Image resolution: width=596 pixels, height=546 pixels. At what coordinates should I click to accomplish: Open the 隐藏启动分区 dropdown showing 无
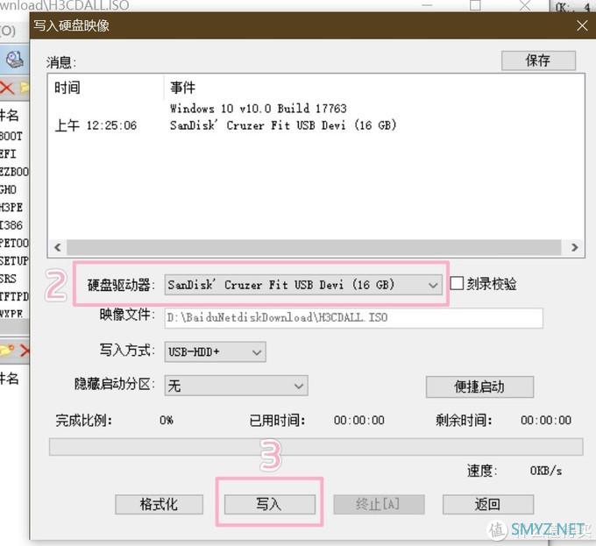point(236,386)
